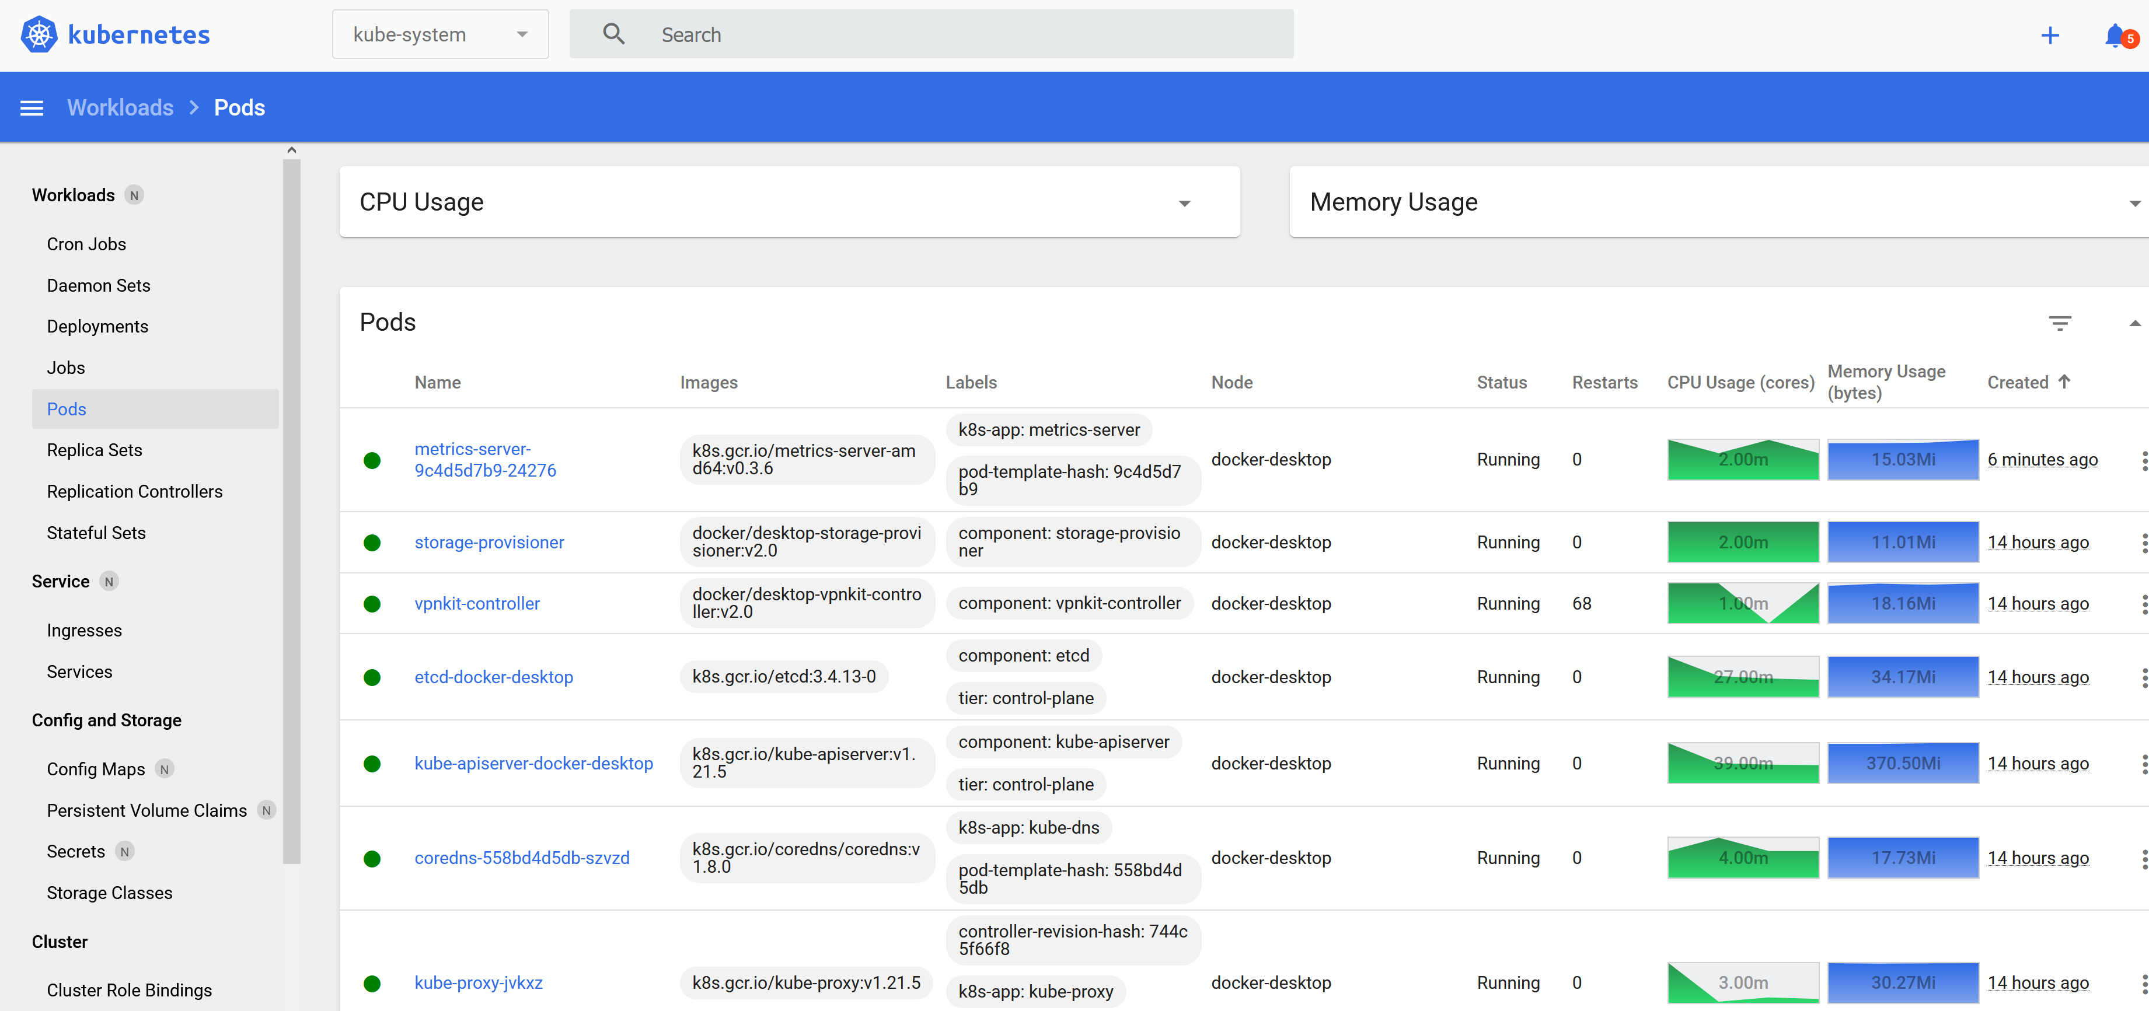Open the etcd-docker-desktop pod details
Screen dimensions: 2149x1011
[x=494, y=677]
